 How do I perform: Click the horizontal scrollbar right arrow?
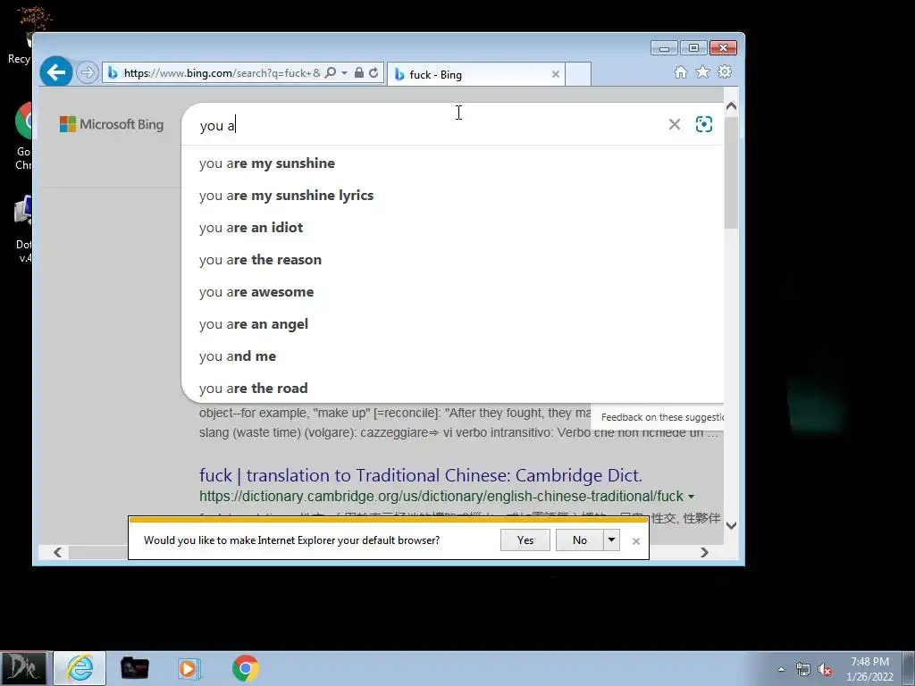point(704,552)
